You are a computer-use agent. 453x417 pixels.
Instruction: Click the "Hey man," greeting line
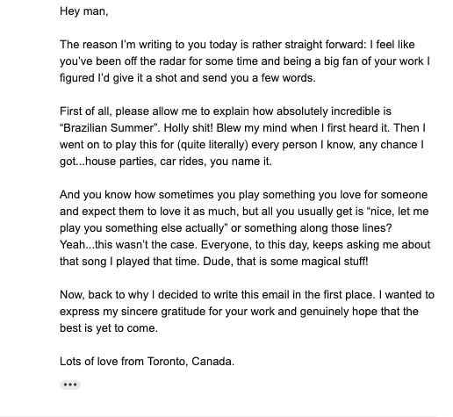(84, 11)
